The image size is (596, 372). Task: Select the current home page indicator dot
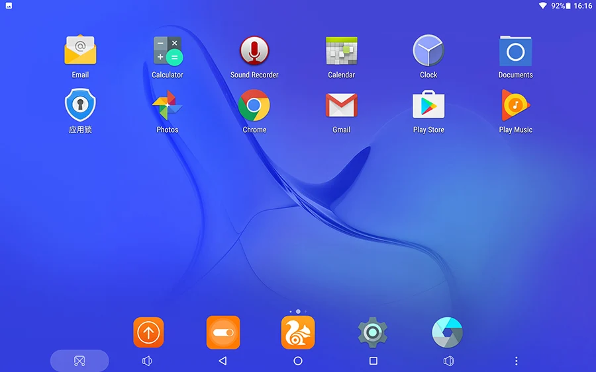pos(298,311)
